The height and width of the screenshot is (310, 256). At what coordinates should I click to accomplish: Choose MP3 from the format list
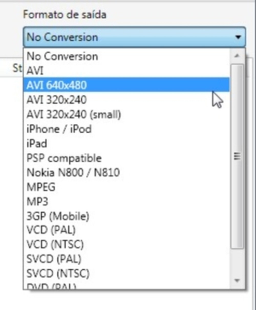(x=37, y=202)
